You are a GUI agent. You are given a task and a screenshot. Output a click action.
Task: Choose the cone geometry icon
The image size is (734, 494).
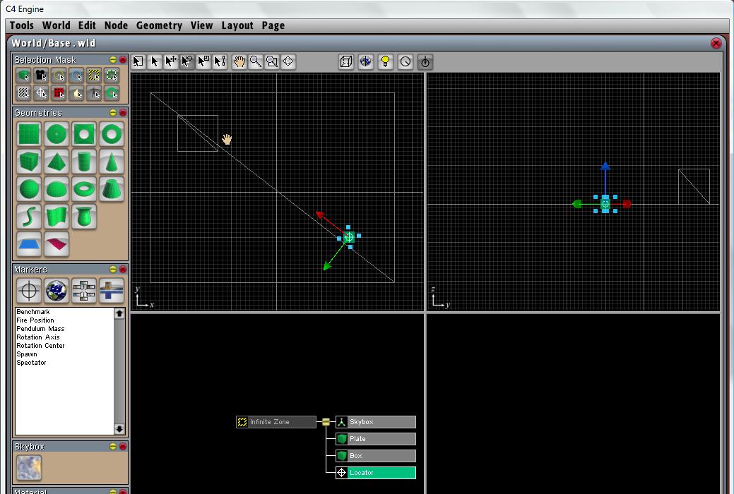coord(112,162)
